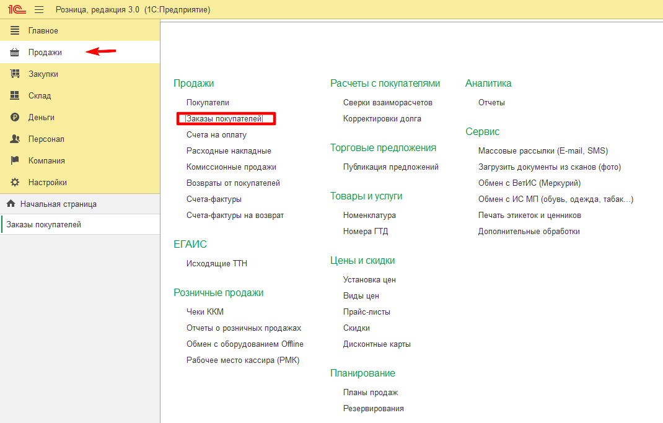Open Комиссионные продажи

tap(231, 167)
